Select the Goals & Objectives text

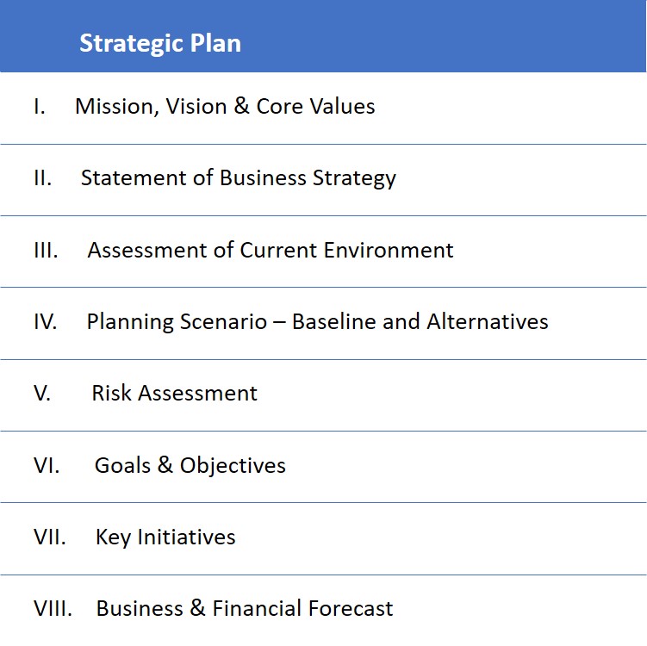pos(190,466)
